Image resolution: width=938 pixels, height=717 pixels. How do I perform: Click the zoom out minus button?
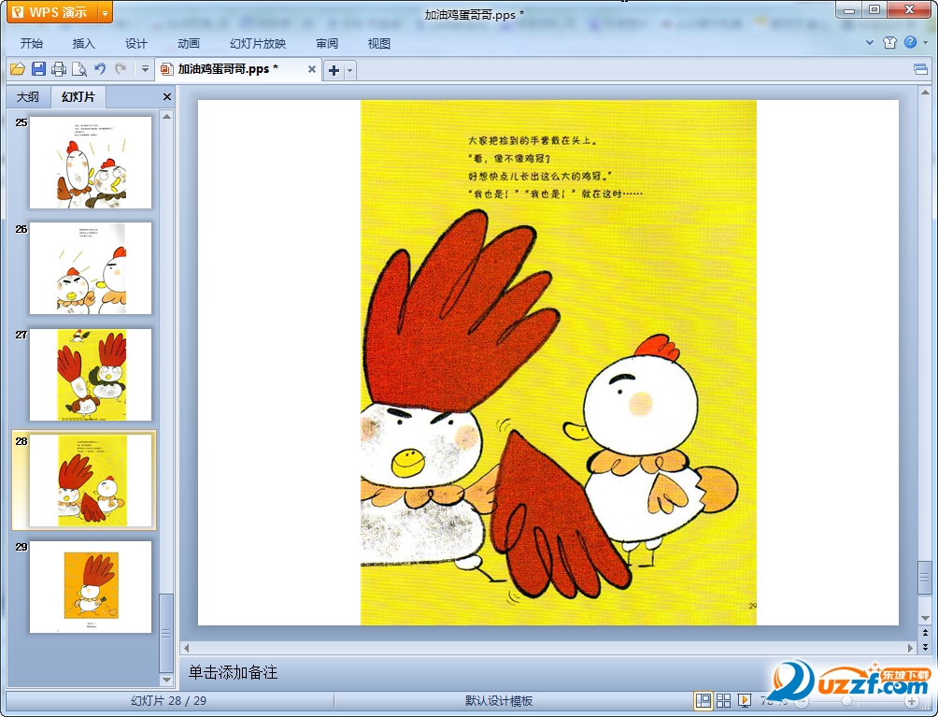(x=802, y=701)
